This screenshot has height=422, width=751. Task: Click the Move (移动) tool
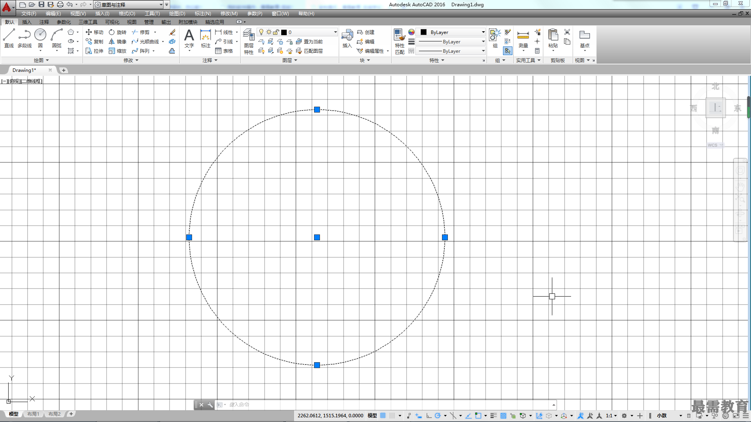pyautogui.click(x=94, y=32)
